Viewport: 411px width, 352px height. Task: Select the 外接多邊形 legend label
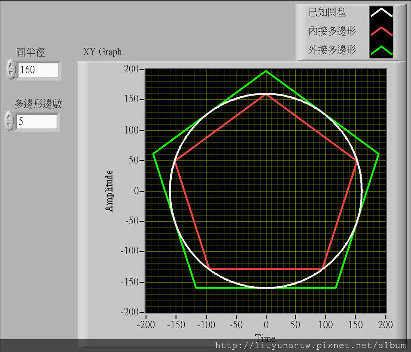tap(332, 50)
